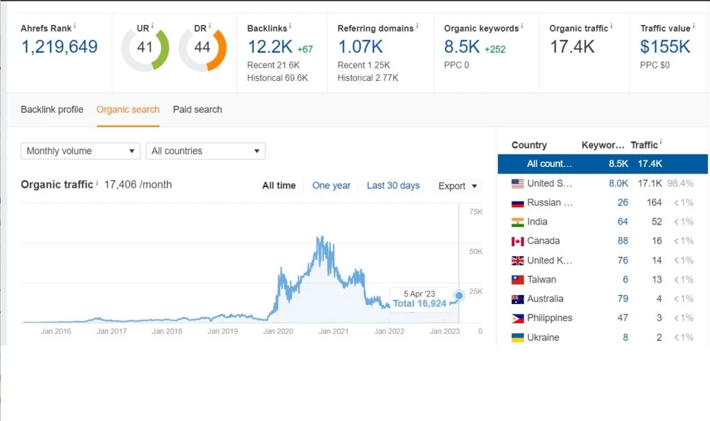Select the All countries table row
The height and width of the screenshot is (421, 710).
point(603,163)
